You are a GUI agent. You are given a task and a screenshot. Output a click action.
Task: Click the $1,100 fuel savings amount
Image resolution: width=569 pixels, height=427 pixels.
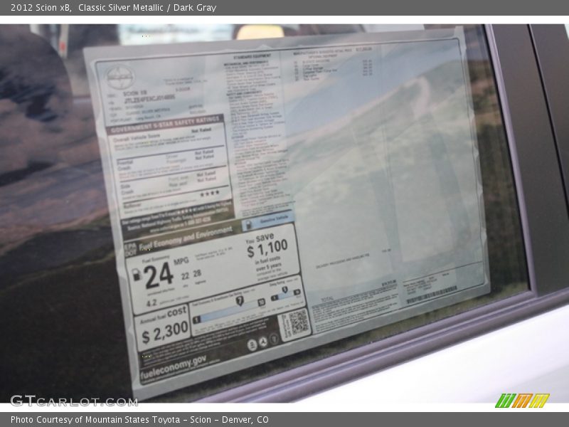[x=267, y=249]
